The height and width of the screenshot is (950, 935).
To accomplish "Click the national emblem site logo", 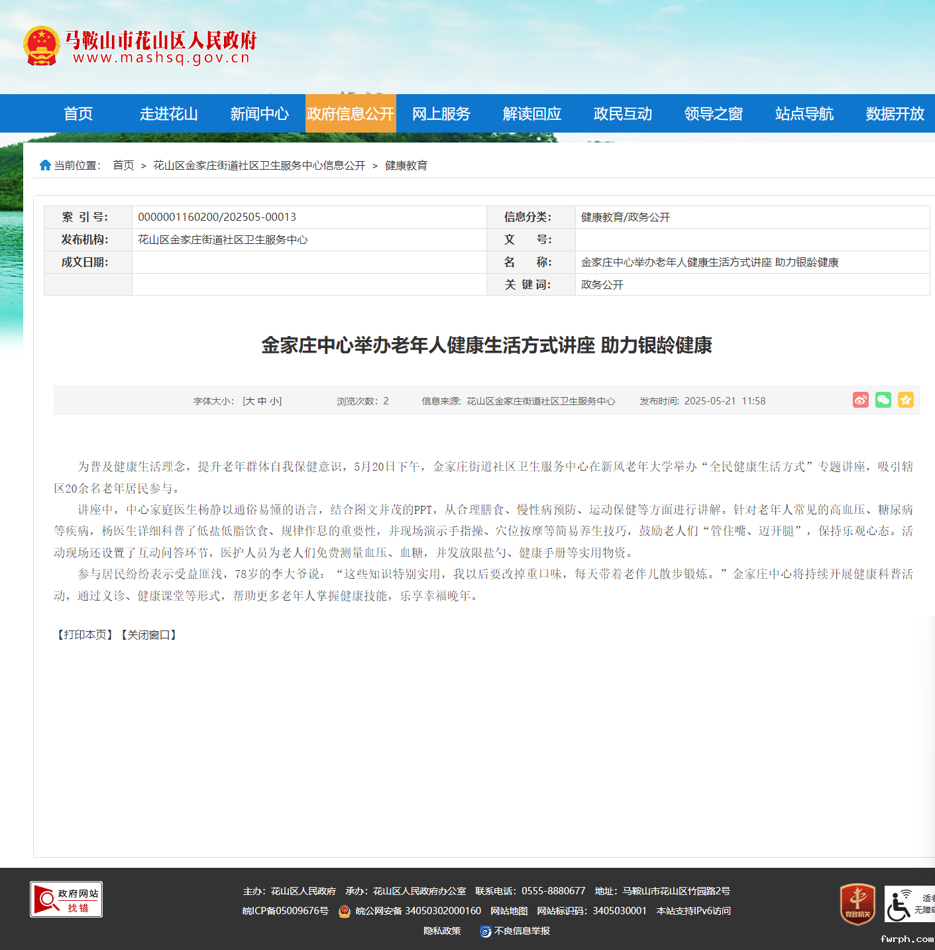I will point(41,44).
